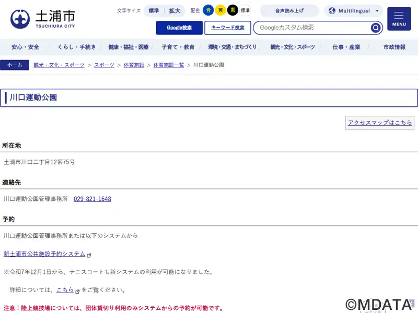418x313 pixels.
Task: Open the hamburger MENU button
Action: (399, 19)
